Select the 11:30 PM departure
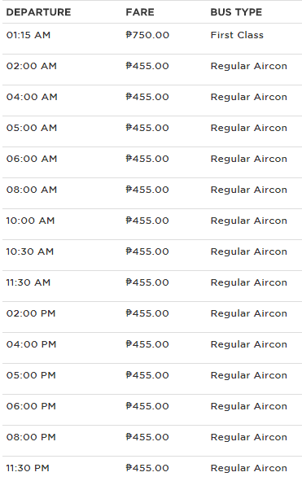Viewport: 302px width, 481px height. (28, 469)
